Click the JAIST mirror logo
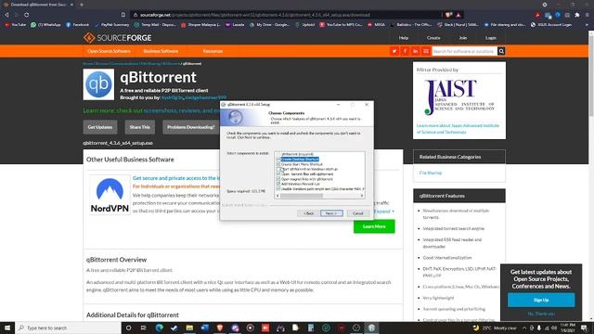 point(459,97)
